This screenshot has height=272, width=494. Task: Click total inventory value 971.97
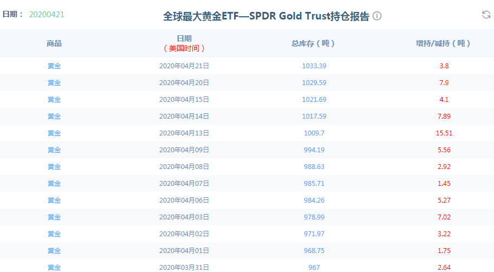[314, 234]
